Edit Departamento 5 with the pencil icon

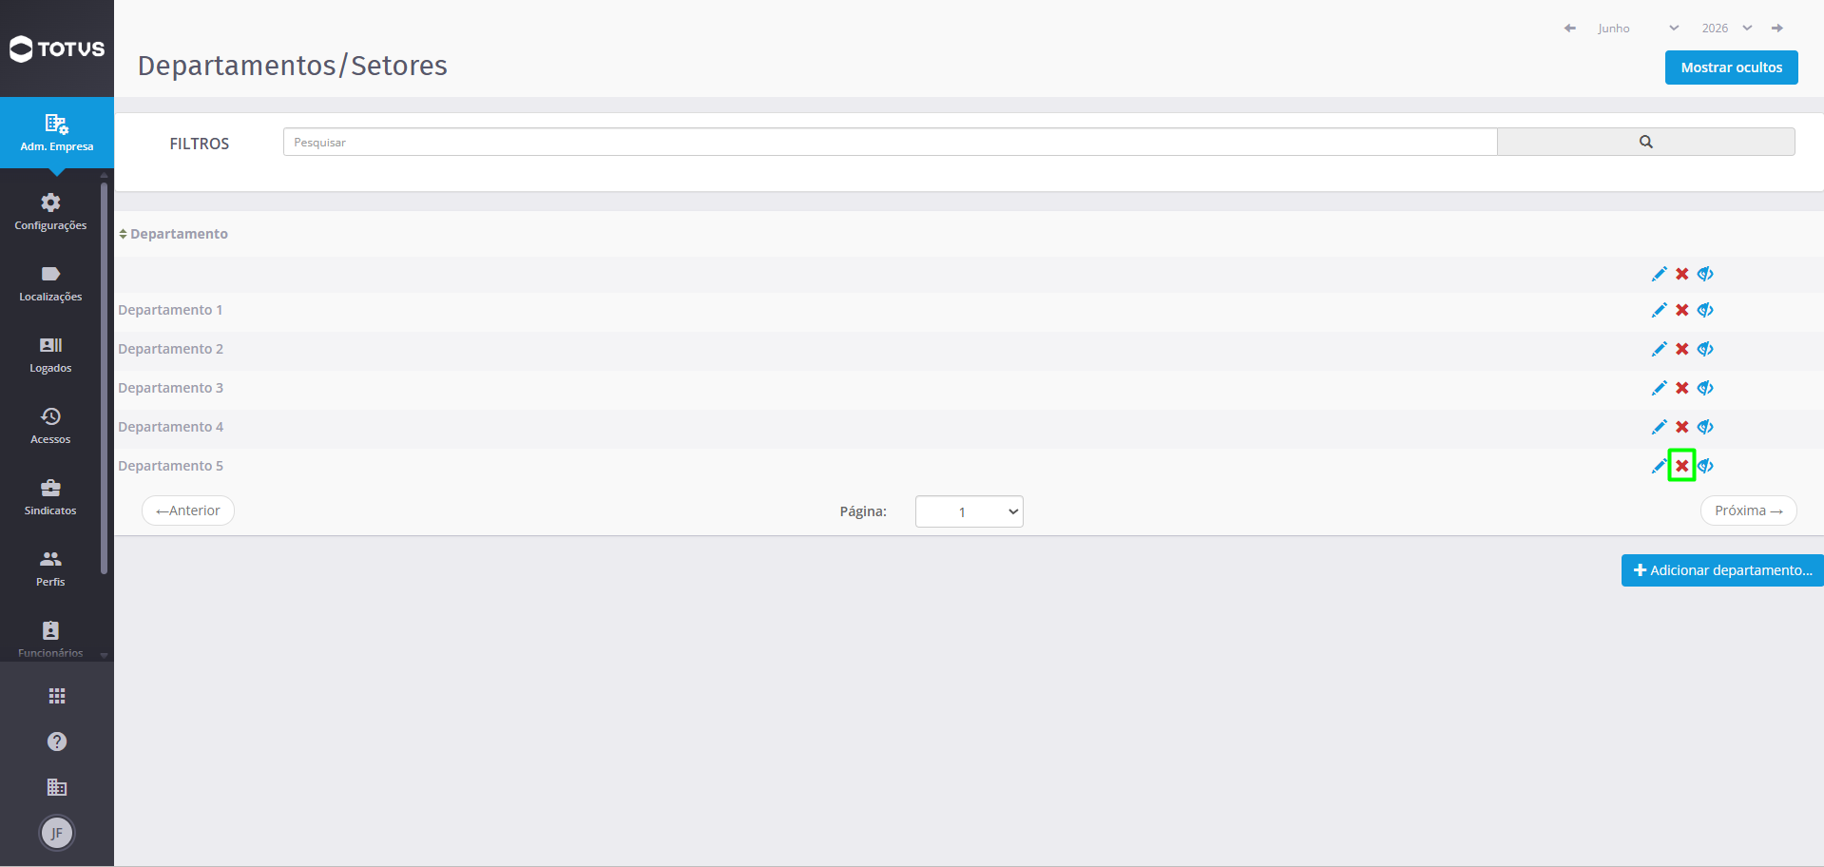click(x=1659, y=466)
